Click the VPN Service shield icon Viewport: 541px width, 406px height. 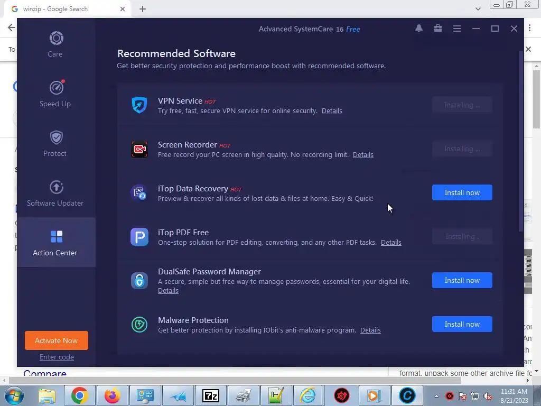139,105
